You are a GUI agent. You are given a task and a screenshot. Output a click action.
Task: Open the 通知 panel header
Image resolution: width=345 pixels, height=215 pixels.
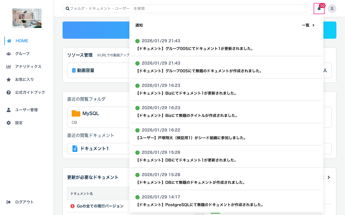pyautogui.click(x=139, y=25)
